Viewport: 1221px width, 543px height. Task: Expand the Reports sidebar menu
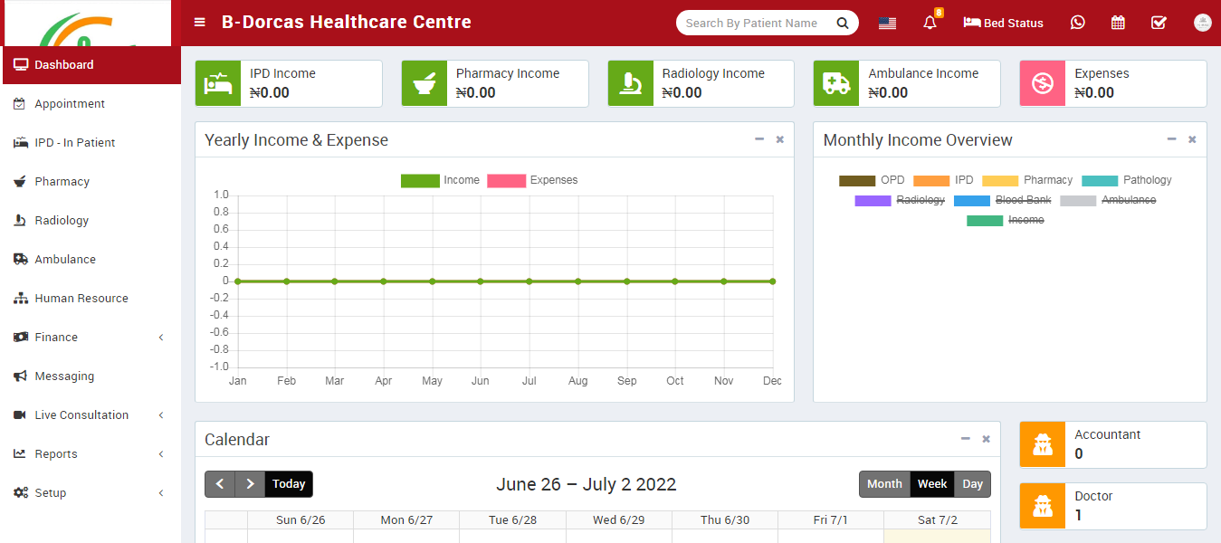click(56, 453)
